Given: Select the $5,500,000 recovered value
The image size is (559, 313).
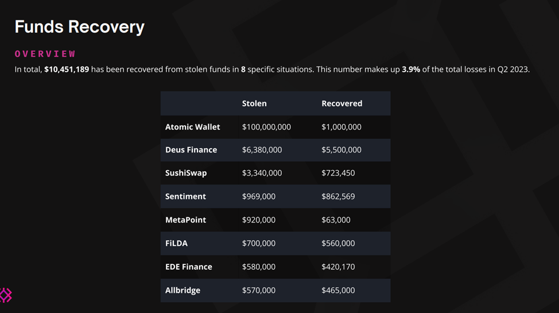Looking at the screenshot, I should pyautogui.click(x=341, y=150).
